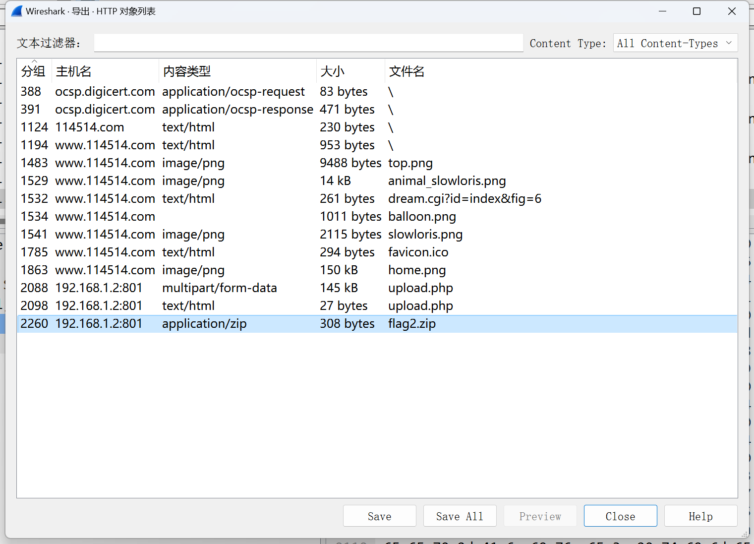This screenshot has width=754, height=544.
Task: Click the 9488 bytes size cell
Action: click(350, 163)
